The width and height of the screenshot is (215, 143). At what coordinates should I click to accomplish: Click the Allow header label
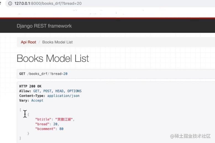[25, 91]
